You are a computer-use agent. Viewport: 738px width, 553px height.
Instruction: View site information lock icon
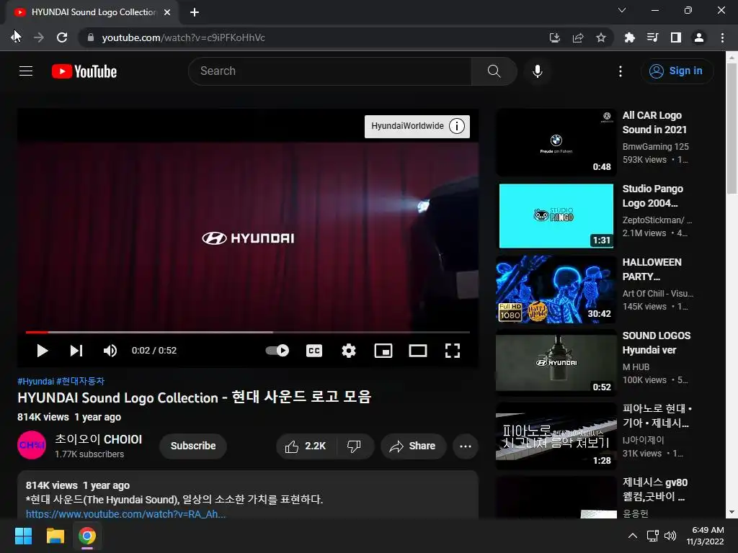[x=91, y=37]
